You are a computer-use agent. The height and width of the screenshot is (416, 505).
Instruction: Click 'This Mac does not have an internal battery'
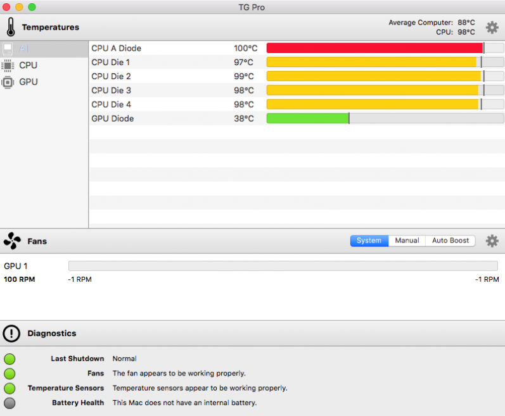[184, 403]
